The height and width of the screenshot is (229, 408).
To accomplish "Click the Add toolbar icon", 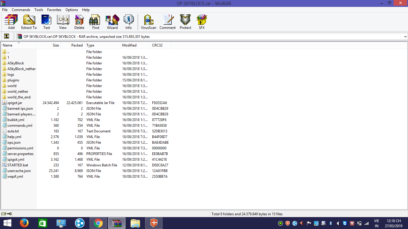I will point(11,22).
